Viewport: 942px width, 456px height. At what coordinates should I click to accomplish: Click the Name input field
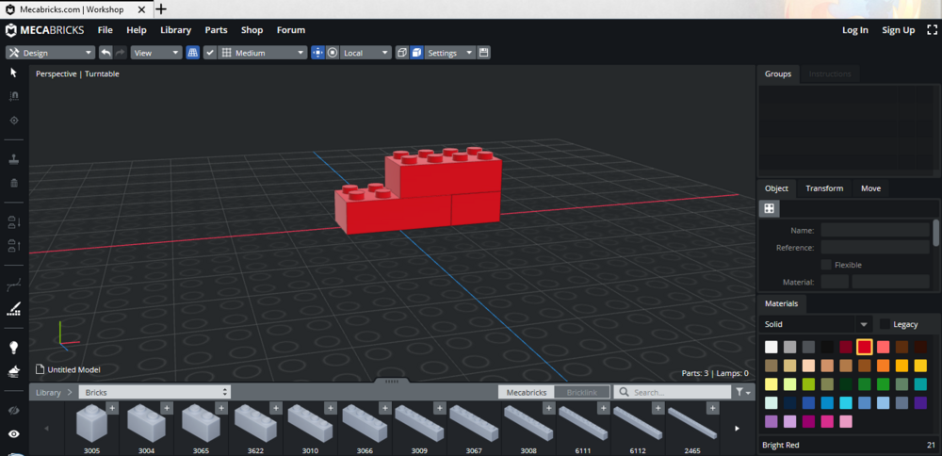pos(875,230)
